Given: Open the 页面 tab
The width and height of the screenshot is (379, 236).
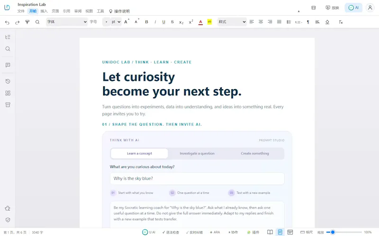Looking at the screenshot, I should pyautogui.click(x=55, y=11).
